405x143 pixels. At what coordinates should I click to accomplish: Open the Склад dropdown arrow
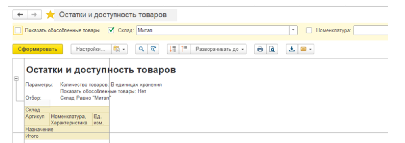click(x=293, y=30)
